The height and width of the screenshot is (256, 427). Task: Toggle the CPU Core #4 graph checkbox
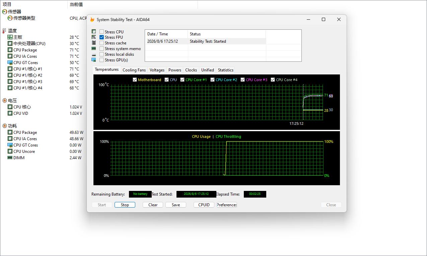pos(273,80)
